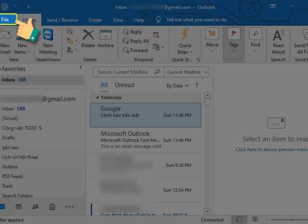This screenshot has height=224, width=308.
Task: Open the Microsoft Outlook test message
Action: (x=146, y=140)
